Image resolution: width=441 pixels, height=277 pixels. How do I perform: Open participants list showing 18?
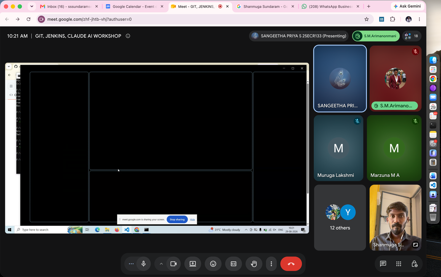pyautogui.click(x=412, y=36)
